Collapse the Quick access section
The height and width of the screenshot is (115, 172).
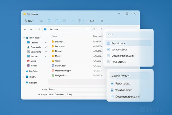click(24, 38)
